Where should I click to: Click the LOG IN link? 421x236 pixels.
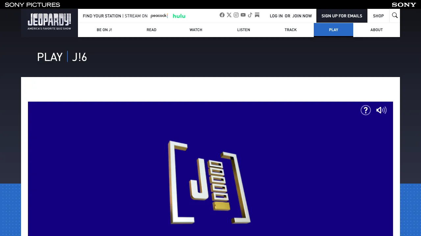[x=276, y=16]
